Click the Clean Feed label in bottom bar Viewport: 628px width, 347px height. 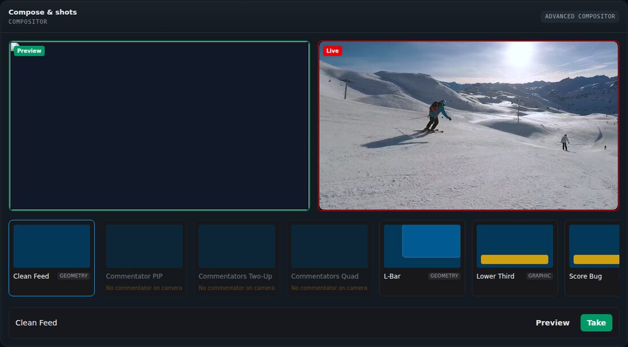point(36,322)
